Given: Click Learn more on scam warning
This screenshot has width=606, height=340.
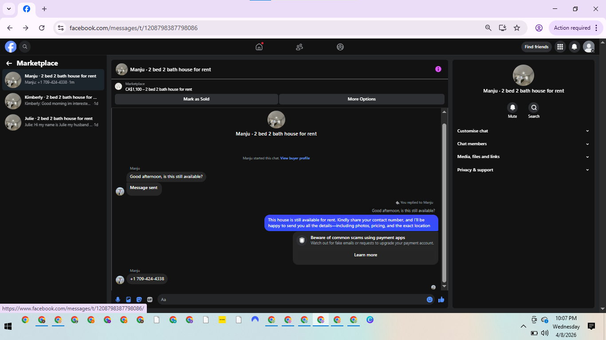Looking at the screenshot, I should (x=366, y=255).
